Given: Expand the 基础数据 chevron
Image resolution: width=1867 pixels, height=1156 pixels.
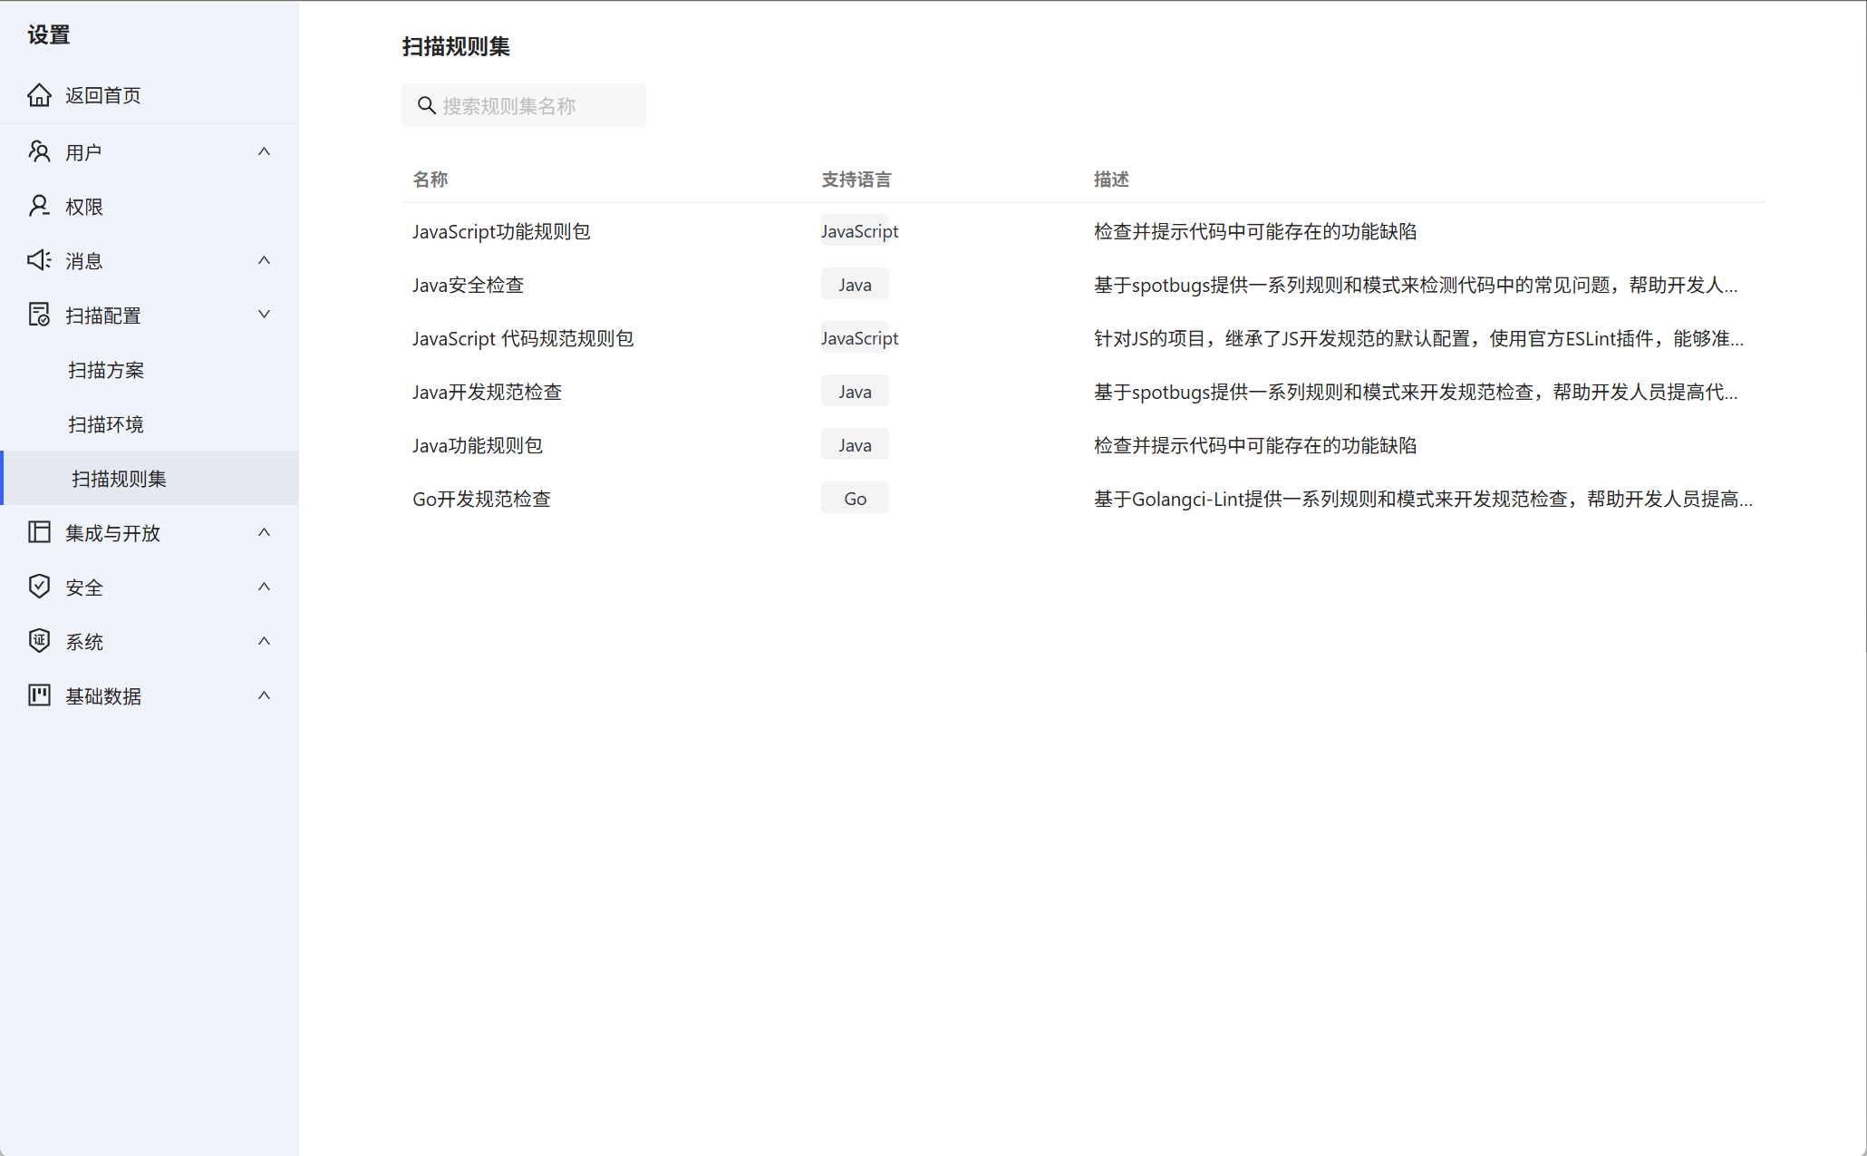Looking at the screenshot, I should pos(264,695).
